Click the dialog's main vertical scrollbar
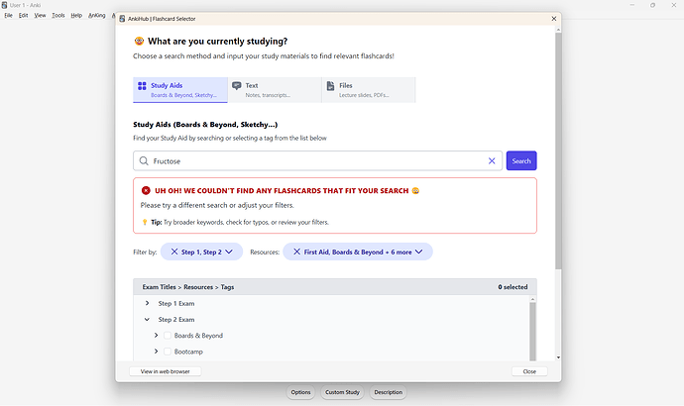This screenshot has width=684, height=406. [558, 151]
